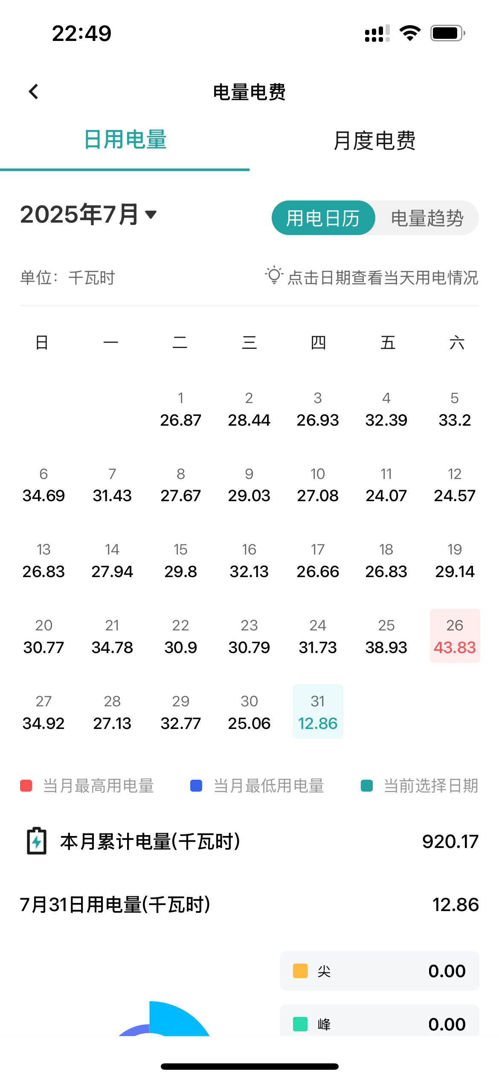
Task: Switch view to 电量趋势
Action: [427, 218]
